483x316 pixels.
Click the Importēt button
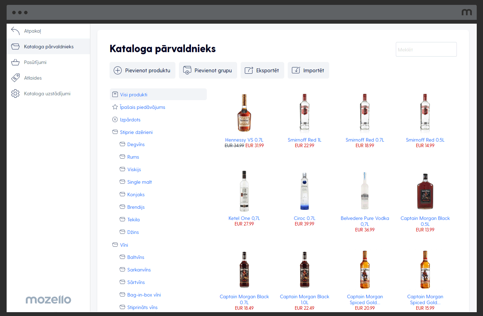(x=308, y=70)
